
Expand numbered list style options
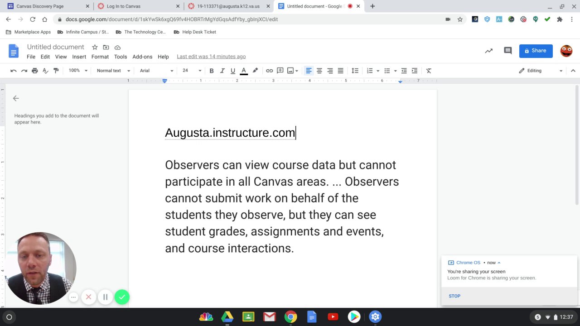coord(378,71)
